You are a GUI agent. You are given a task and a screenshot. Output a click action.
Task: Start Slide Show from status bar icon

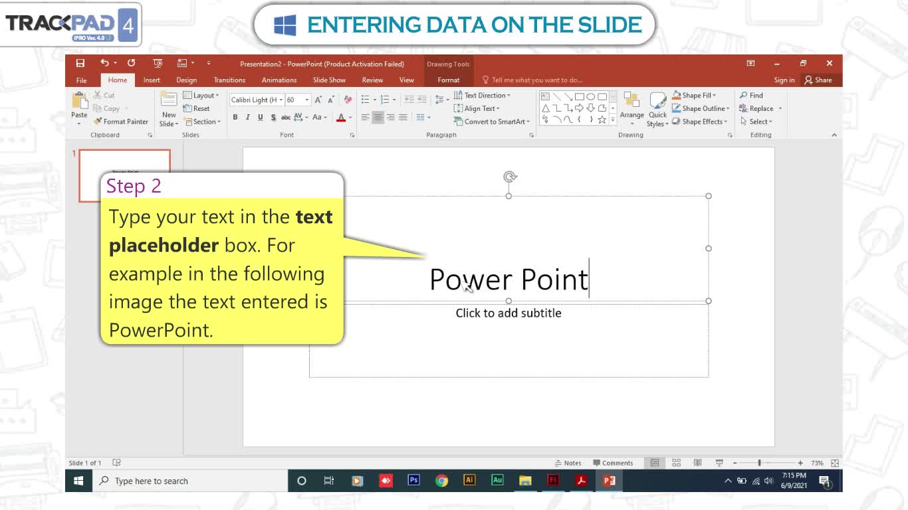(x=719, y=463)
